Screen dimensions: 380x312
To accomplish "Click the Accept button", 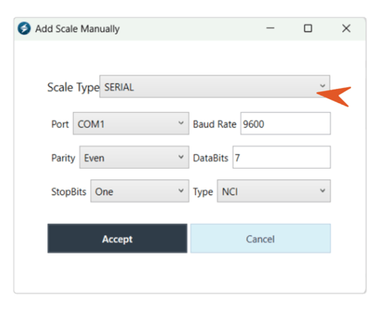I will (x=118, y=238).
